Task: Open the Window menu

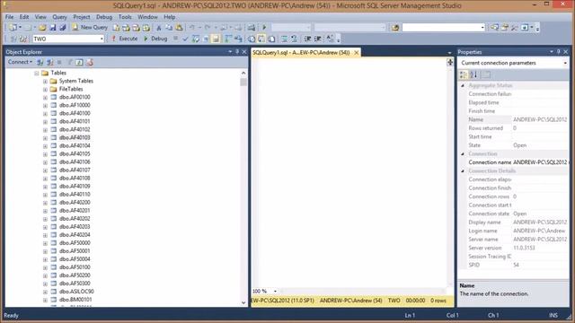Action: [147, 17]
